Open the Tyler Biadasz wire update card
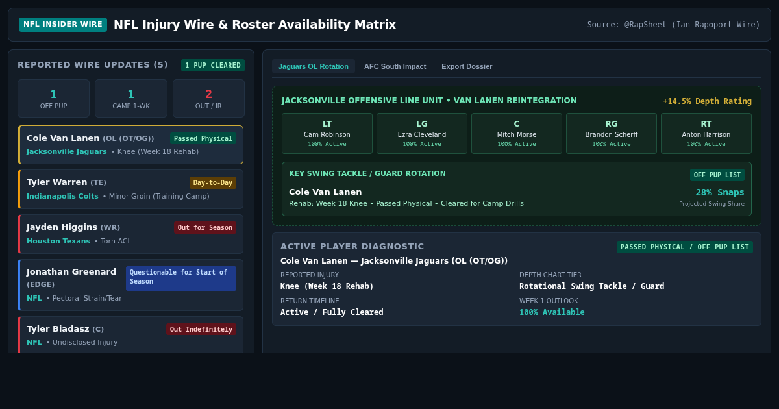Viewport: 779px width, 409px height. coord(130,335)
